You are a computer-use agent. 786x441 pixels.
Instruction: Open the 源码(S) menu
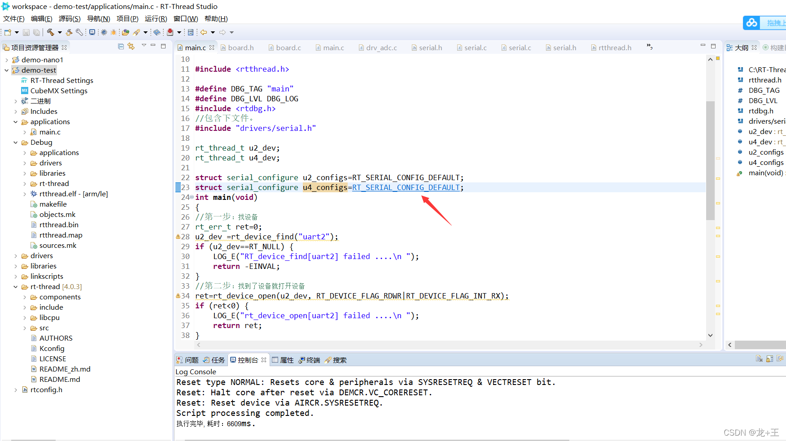coord(70,19)
